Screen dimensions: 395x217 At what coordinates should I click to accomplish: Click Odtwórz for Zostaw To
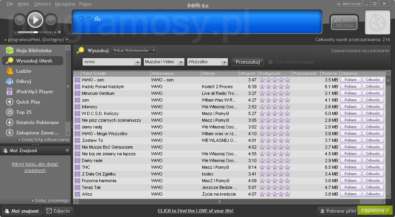(x=373, y=140)
